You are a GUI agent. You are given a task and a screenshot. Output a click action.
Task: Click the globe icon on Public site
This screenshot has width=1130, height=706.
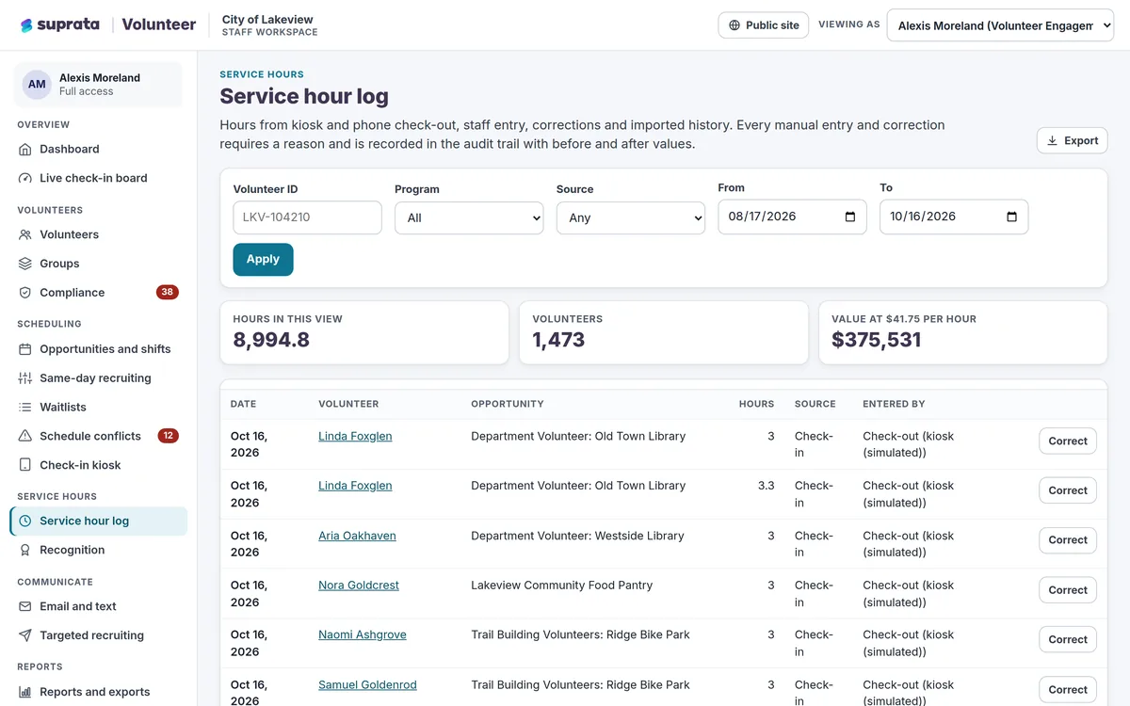[734, 25]
